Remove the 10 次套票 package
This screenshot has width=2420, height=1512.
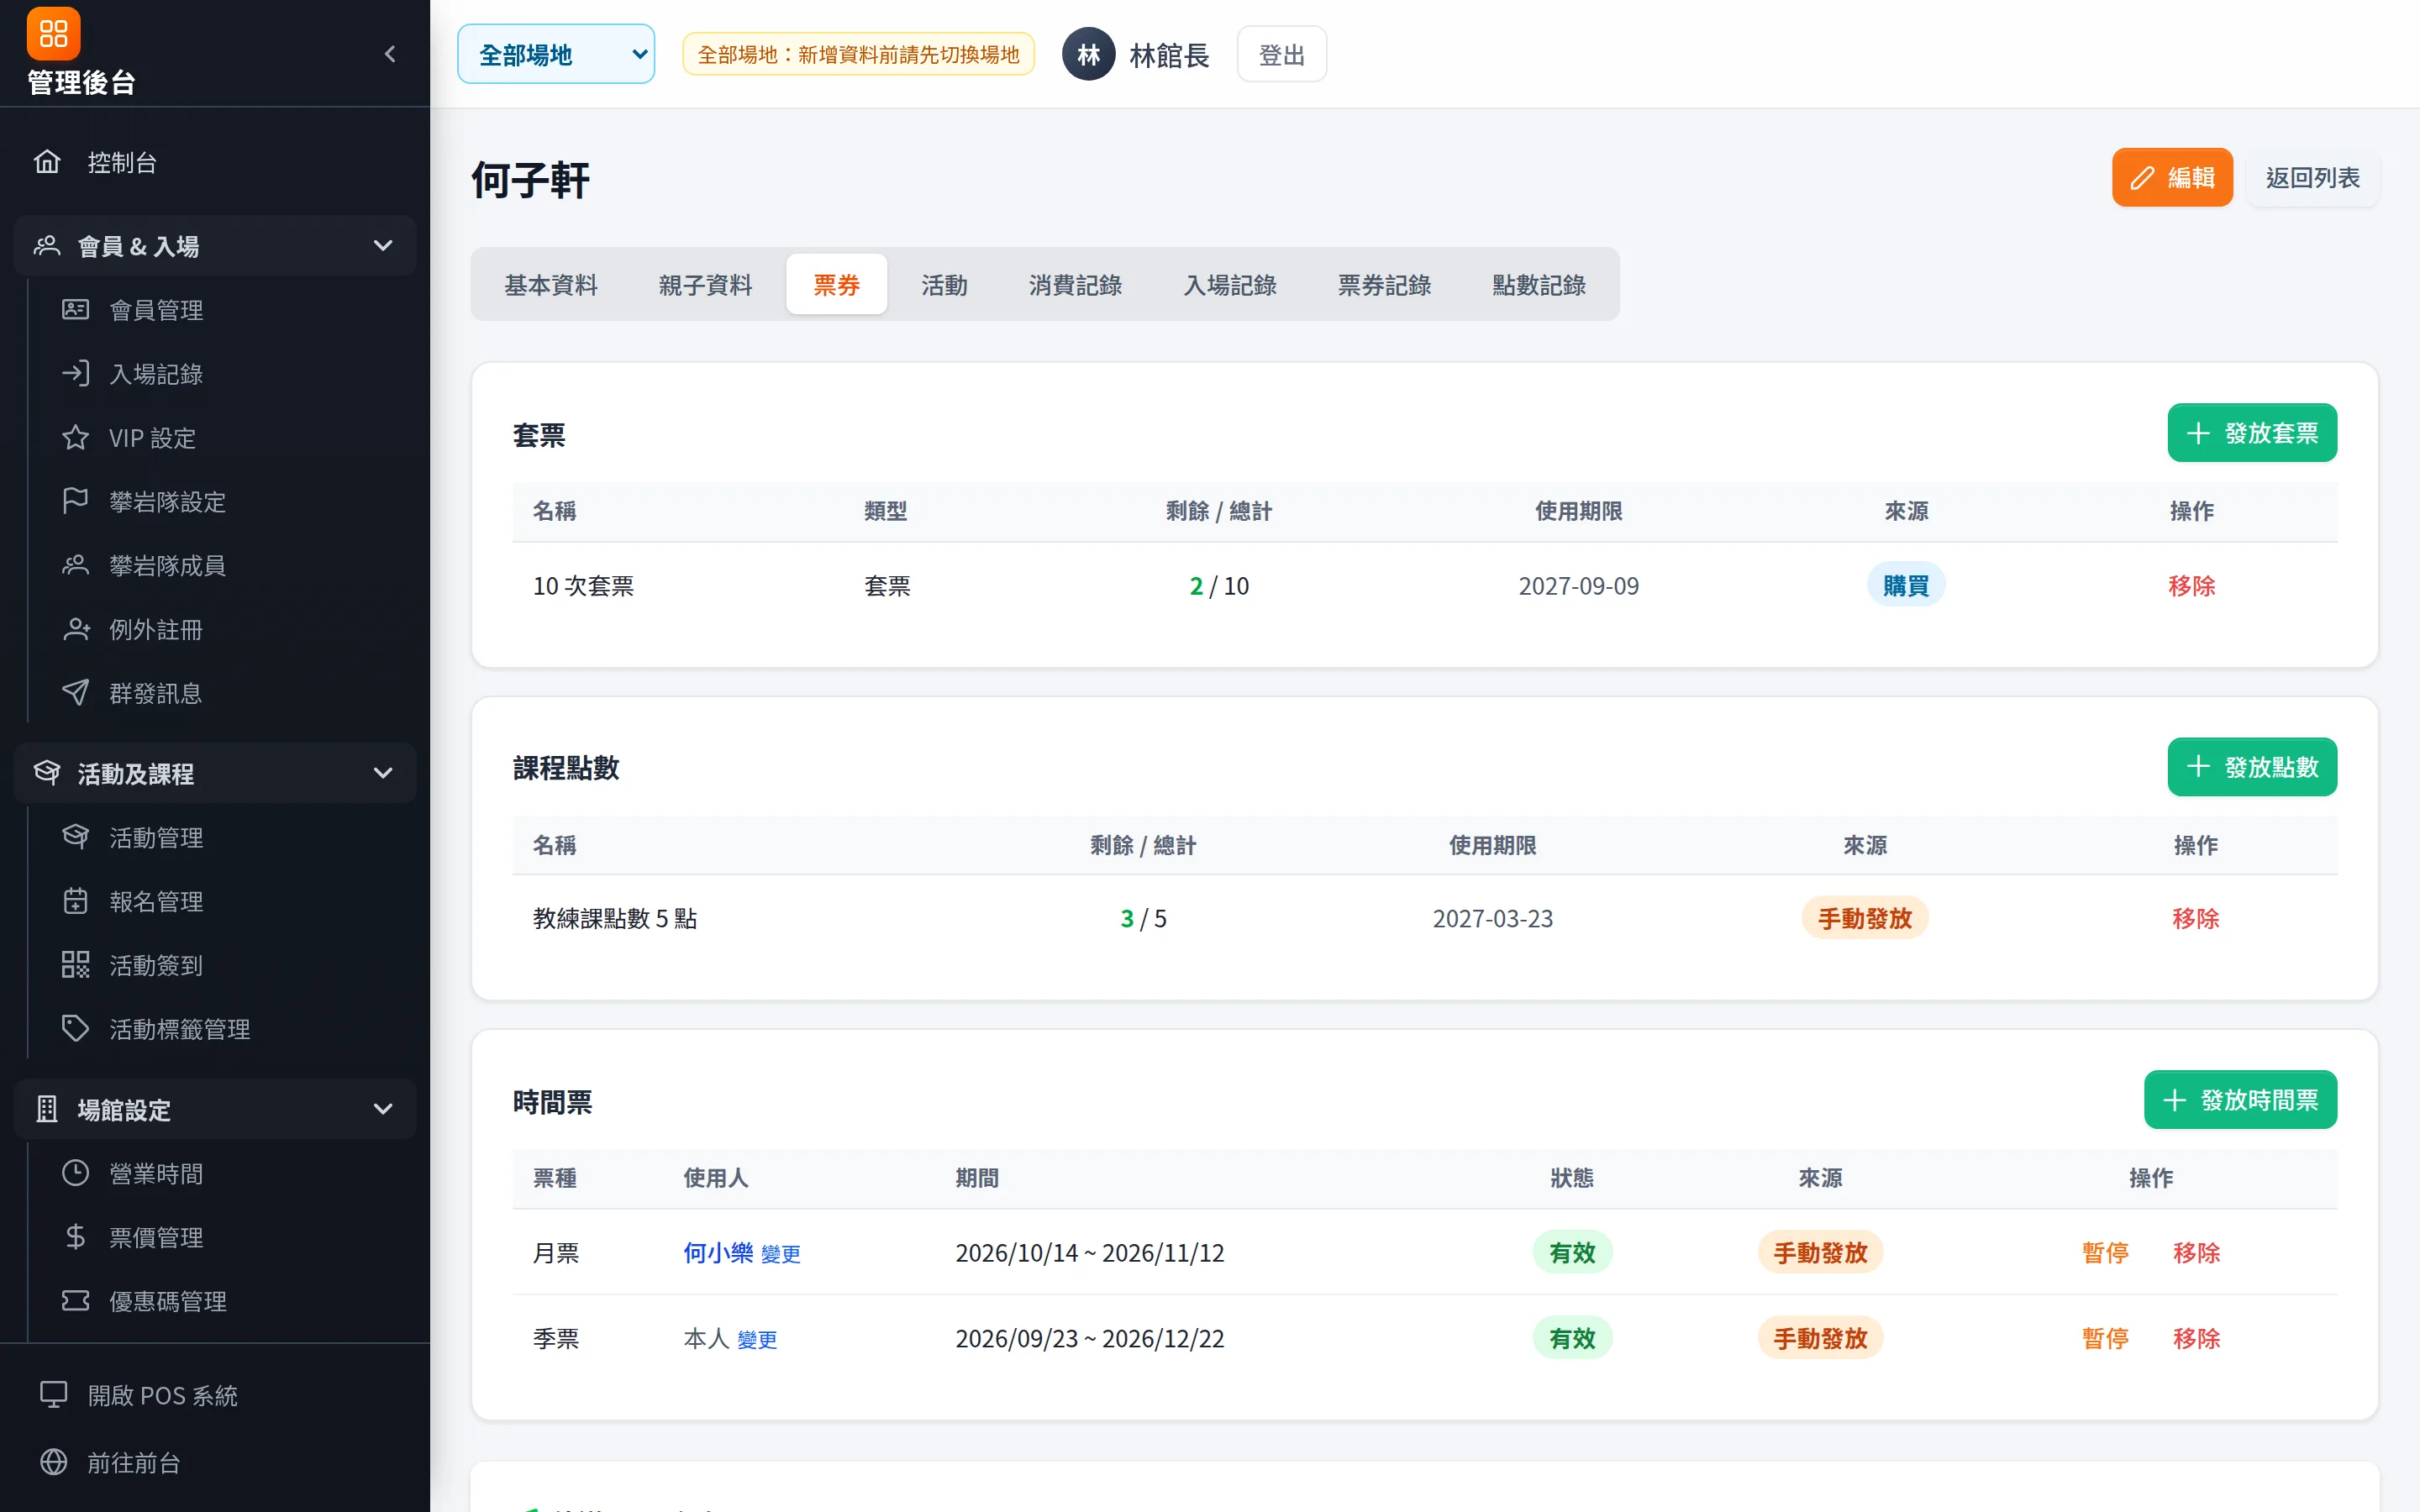[x=2191, y=586]
